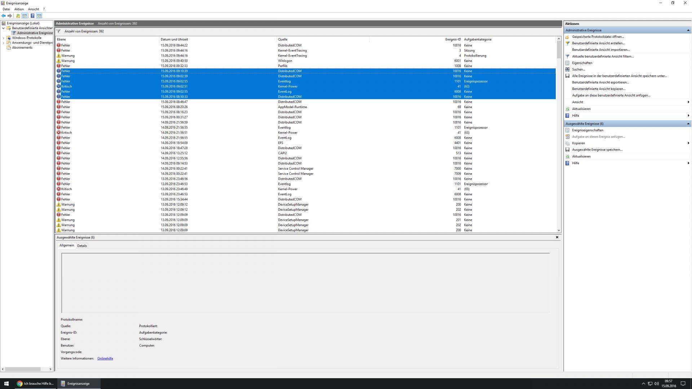Open the Datei menu
This screenshot has width=692, height=389.
[x=6, y=9]
